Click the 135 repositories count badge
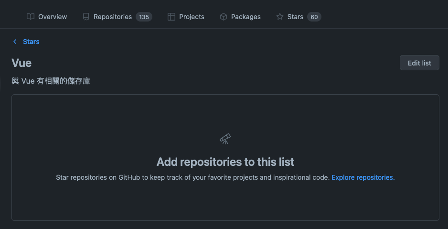The image size is (448, 229). pyautogui.click(x=144, y=17)
